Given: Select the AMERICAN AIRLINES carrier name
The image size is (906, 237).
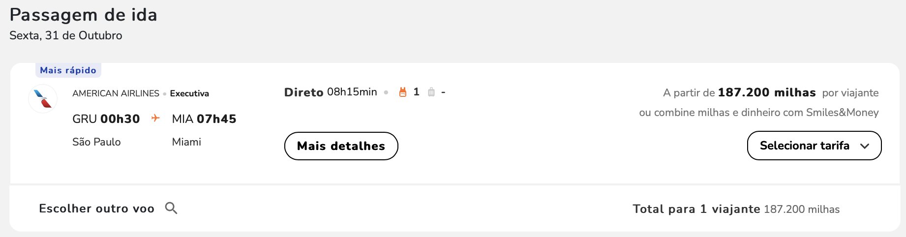Looking at the screenshot, I should point(116,93).
